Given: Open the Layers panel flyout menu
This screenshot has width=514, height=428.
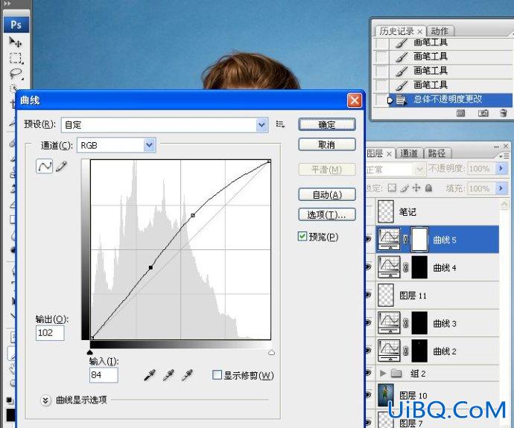Looking at the screenshot, I should [505, 156].
